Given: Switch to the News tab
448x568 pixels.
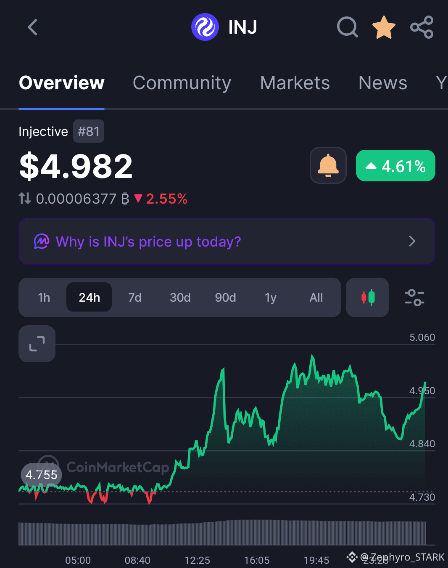Looking at the screenshot, I should 383,83.
